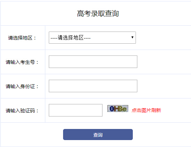Click the 查询 button
191x147 pixels.
98,135
